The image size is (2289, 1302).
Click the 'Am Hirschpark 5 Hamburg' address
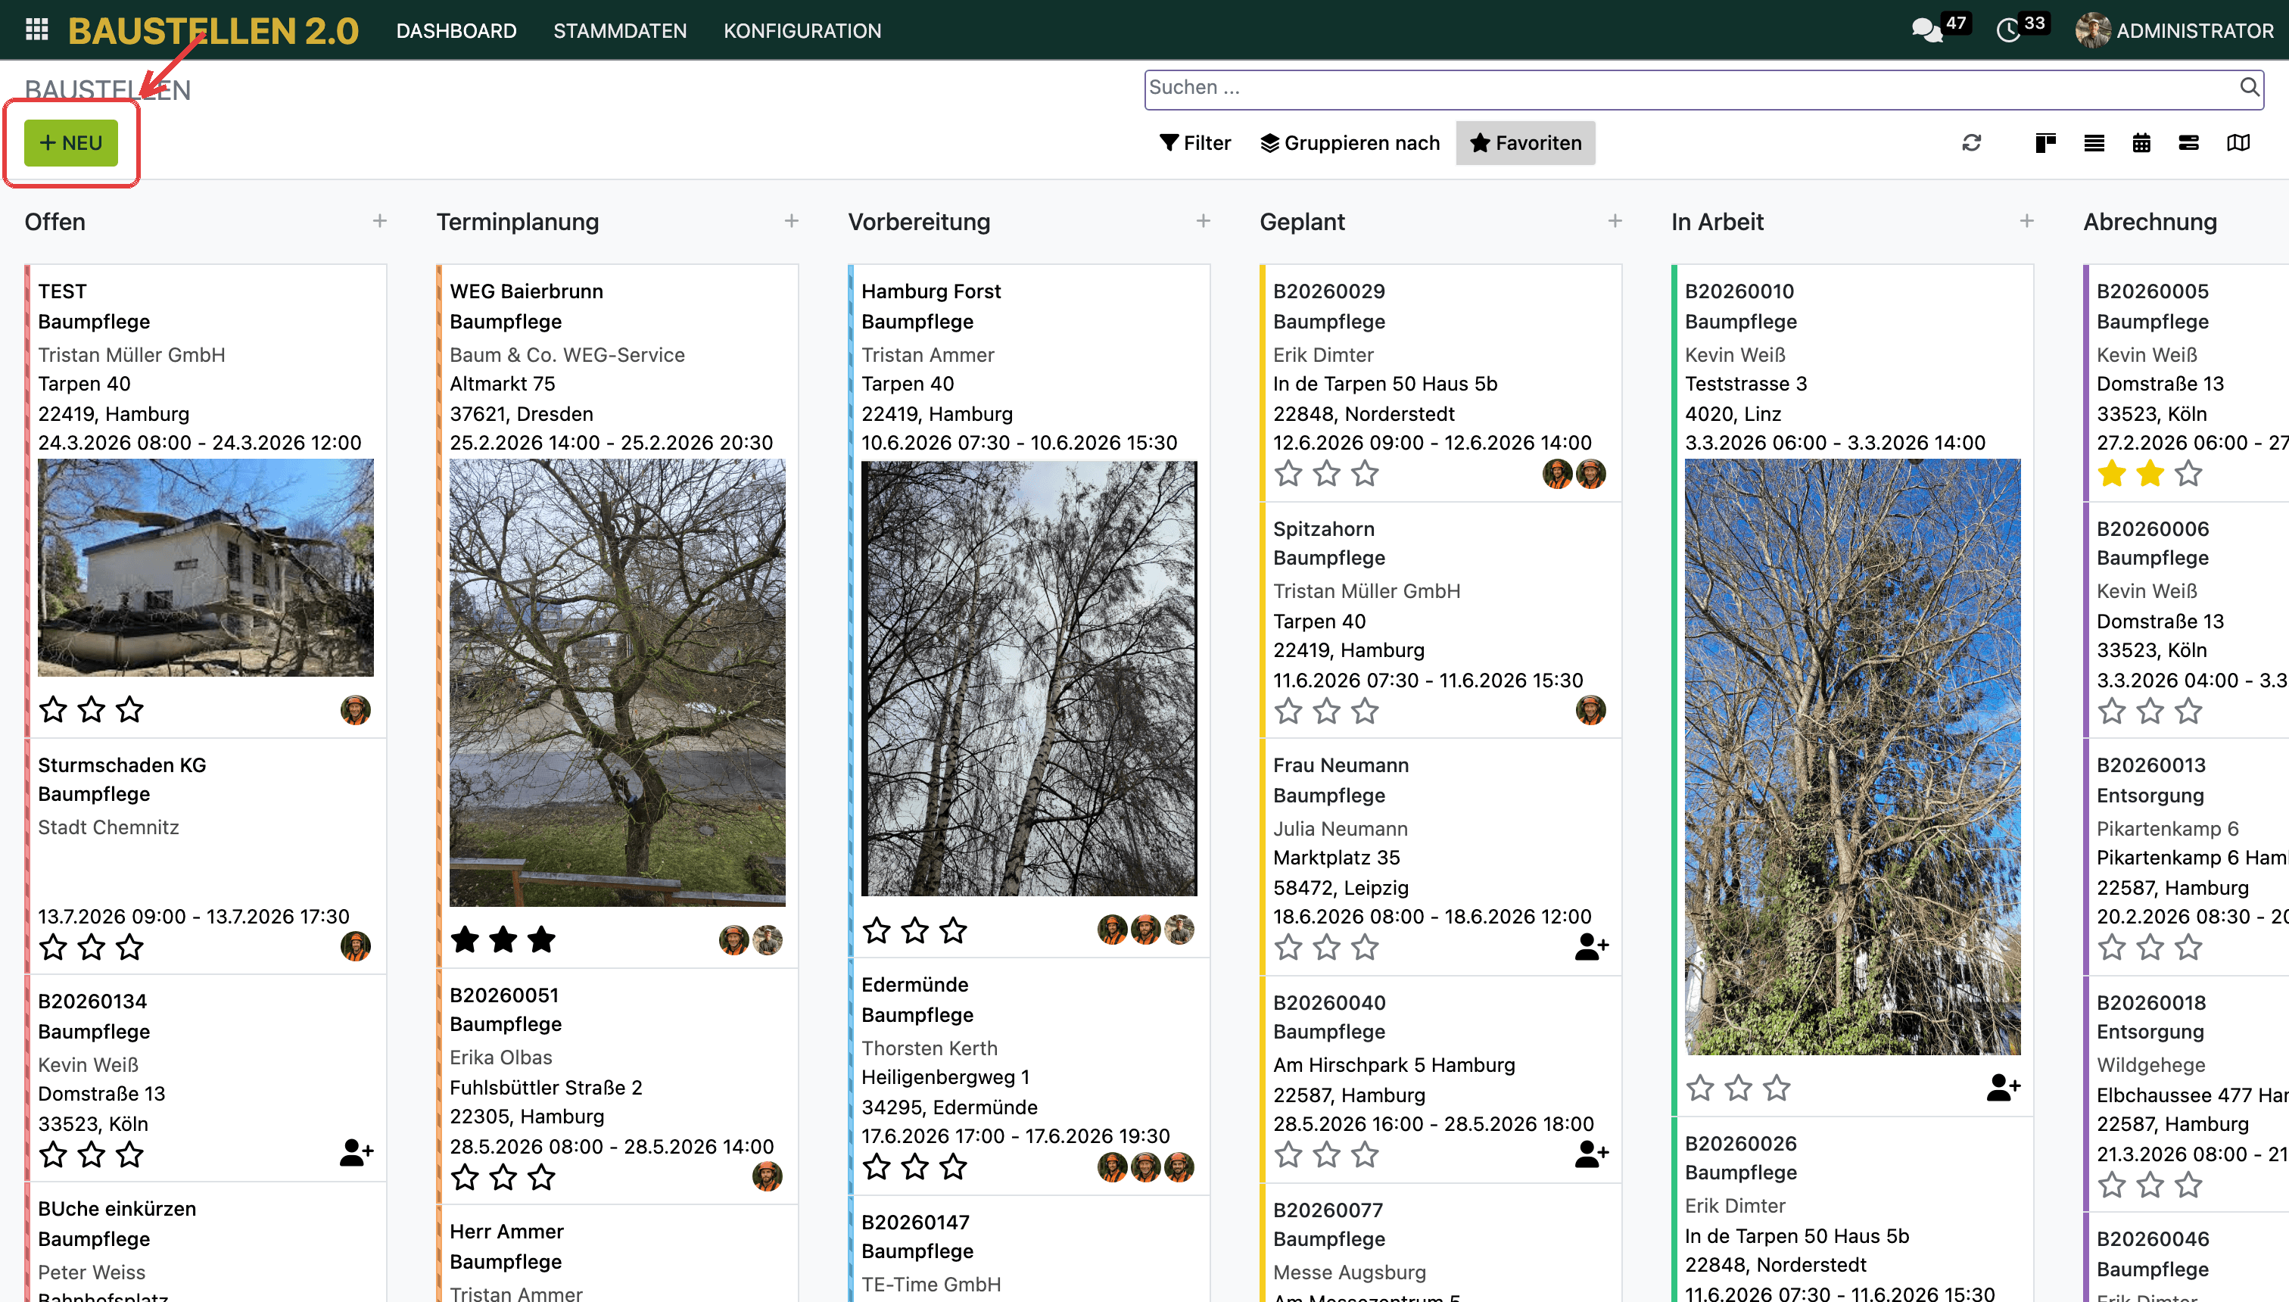[x=1394, y=1065]
